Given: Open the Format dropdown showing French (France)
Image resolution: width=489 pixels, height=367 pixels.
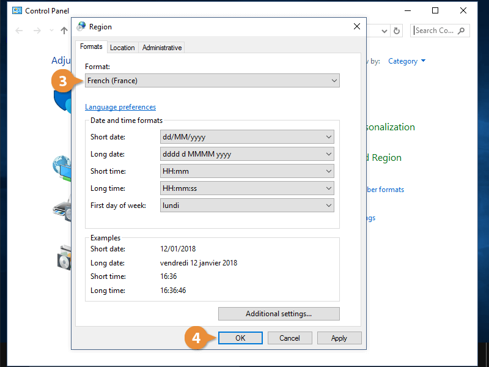Looking at the screenshot, I should click(212, 81).
